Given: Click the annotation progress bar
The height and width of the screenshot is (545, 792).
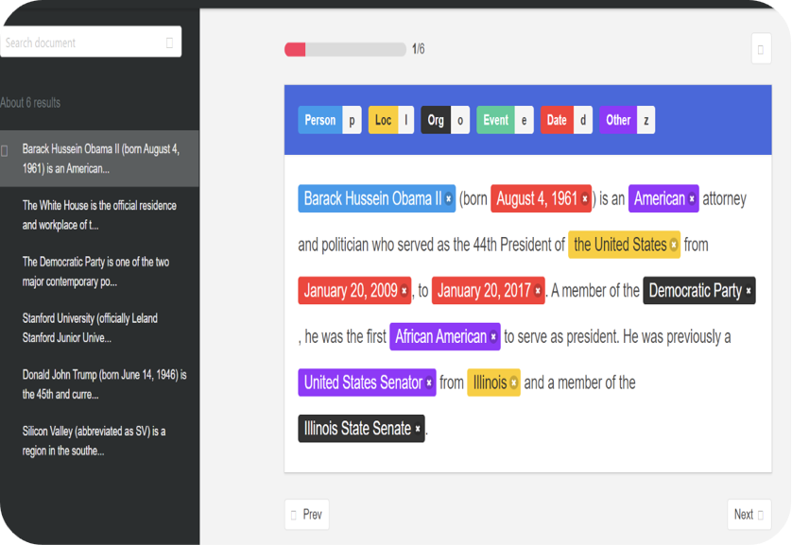Looking at the screenshot, I should (x=346, y=49).
